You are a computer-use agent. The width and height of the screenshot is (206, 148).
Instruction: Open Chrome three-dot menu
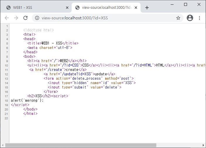tap(199, 18)
